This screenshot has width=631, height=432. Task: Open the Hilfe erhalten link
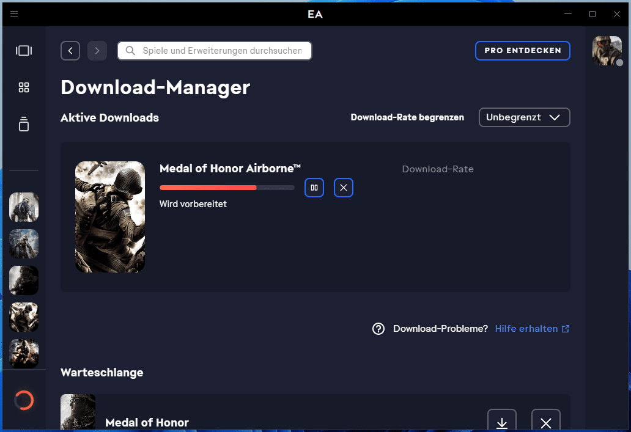click(526, 329)
